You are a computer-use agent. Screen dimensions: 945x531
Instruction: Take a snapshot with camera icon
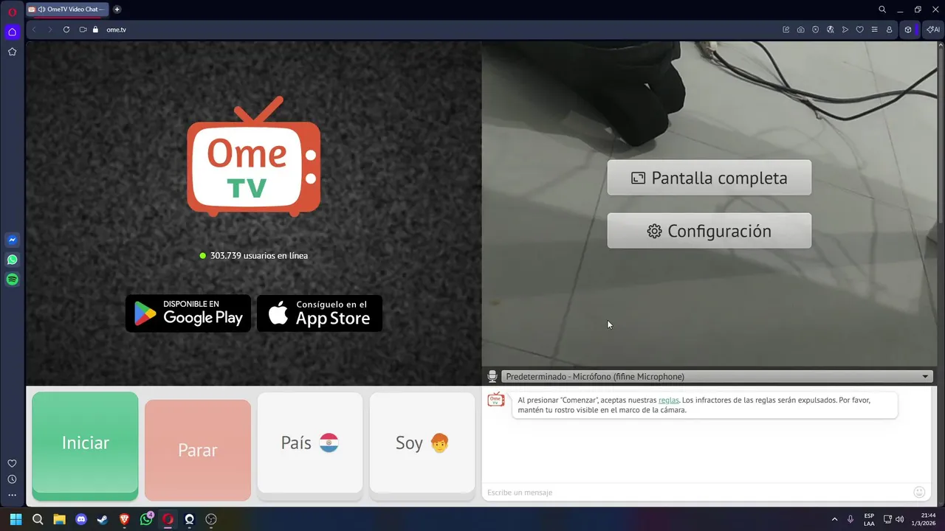coord(801,29)
